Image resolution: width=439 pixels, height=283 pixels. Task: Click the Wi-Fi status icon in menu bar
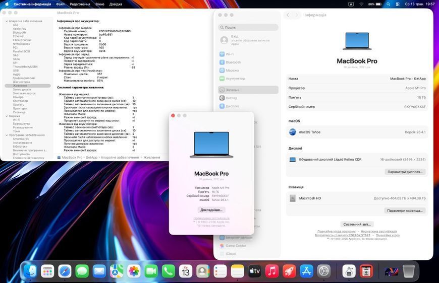click(361, 4)
